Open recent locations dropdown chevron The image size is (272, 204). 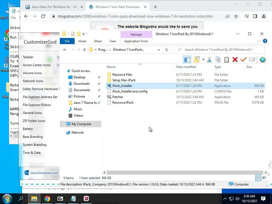coord(79,50)
